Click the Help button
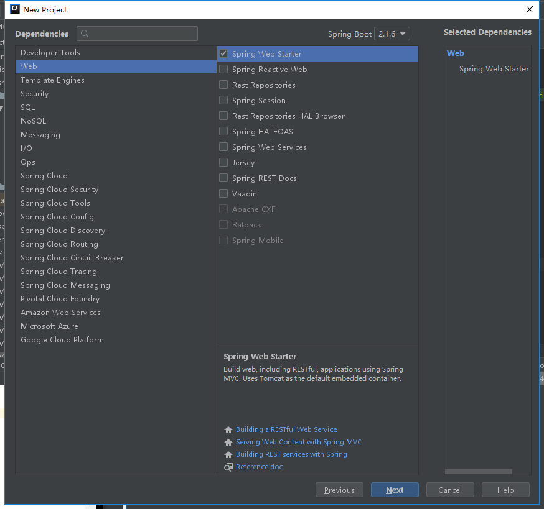Viewport: 544px width, 509px height. click(505, 490)
